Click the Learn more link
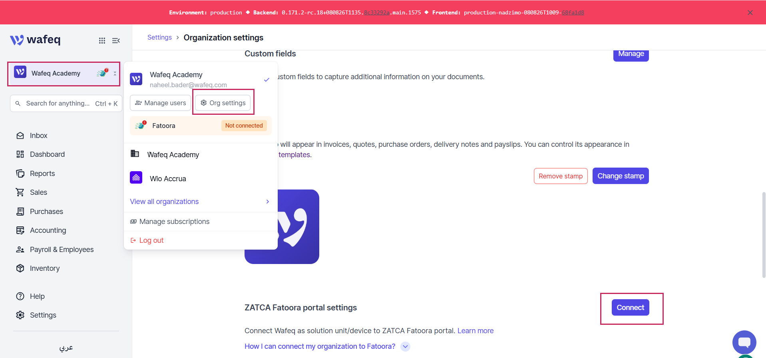 pyautogui.click(x=476, y=331)
